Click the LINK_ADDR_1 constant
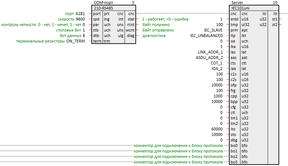The width and height of the screenshot is (288, 166). pos(210,52)
